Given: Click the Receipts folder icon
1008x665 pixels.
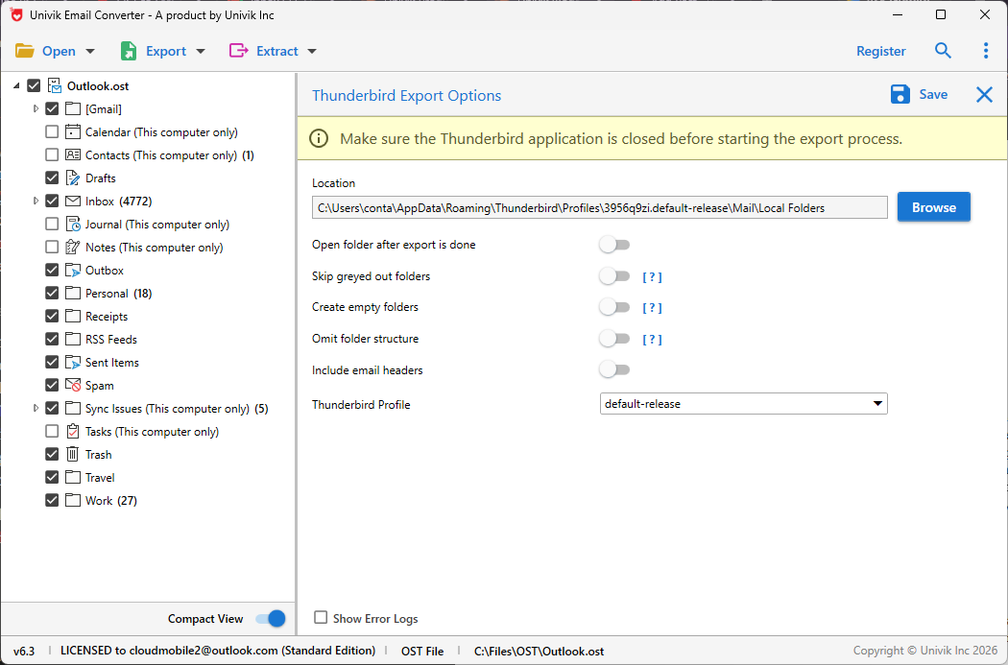Looking at the screenshot, I should click(73, 316).
